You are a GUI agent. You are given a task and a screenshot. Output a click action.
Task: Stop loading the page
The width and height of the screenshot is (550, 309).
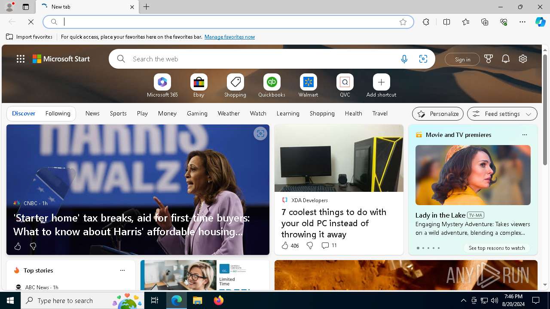pyautogui.click(x=31, y=22)
